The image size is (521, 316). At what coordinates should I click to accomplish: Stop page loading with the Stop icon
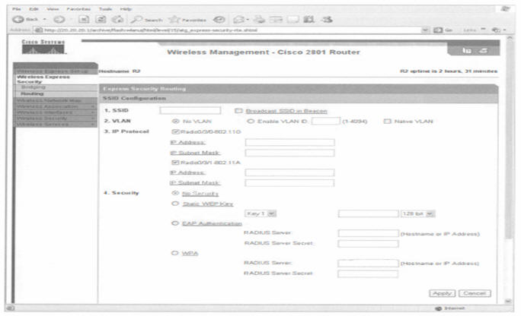(x=84, y=20)
